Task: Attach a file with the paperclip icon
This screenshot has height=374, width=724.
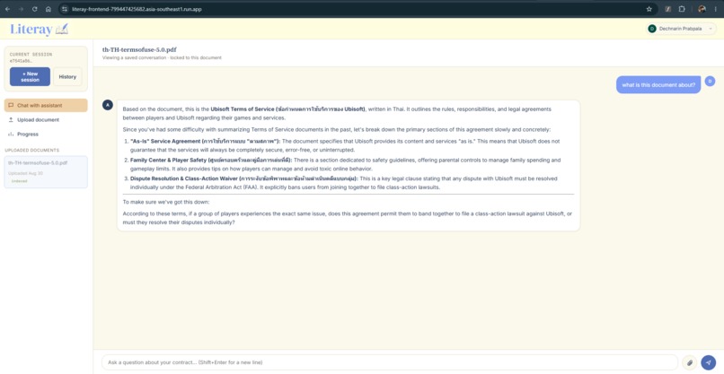Action: [689, 362]
